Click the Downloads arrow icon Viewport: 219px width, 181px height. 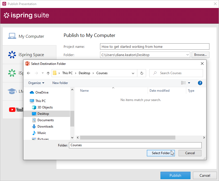coord(34,127)
